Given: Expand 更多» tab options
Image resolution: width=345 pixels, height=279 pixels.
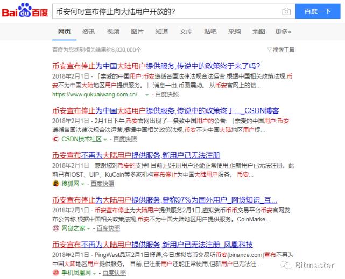Looking at the screenshot, I should pos(283,32).
